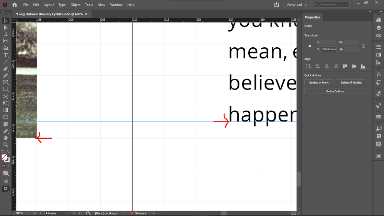Select the Eyedropper tool

(x=6, y=131)
